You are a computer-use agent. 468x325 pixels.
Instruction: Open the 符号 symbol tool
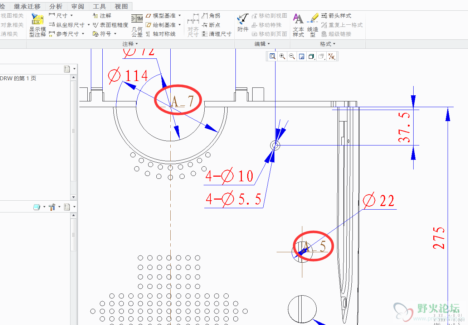pos(102,34)
